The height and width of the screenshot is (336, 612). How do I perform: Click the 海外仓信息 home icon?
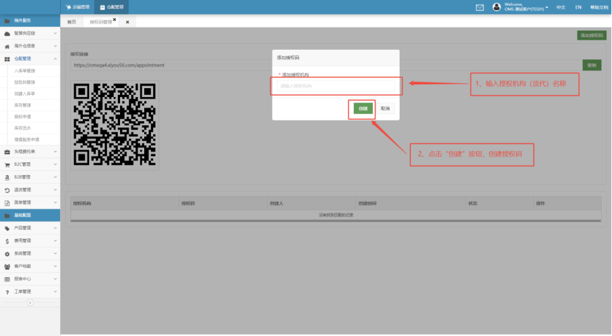point(7,46)
